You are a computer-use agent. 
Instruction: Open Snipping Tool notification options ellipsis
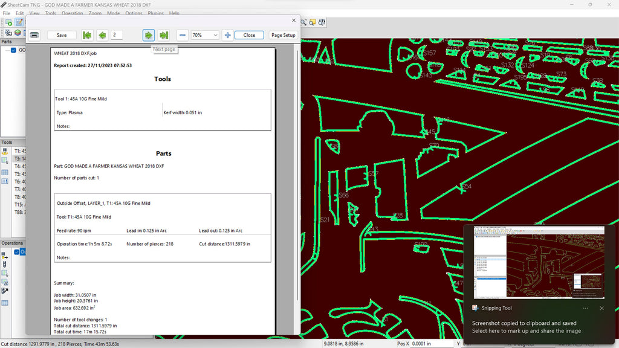point(585,308)
